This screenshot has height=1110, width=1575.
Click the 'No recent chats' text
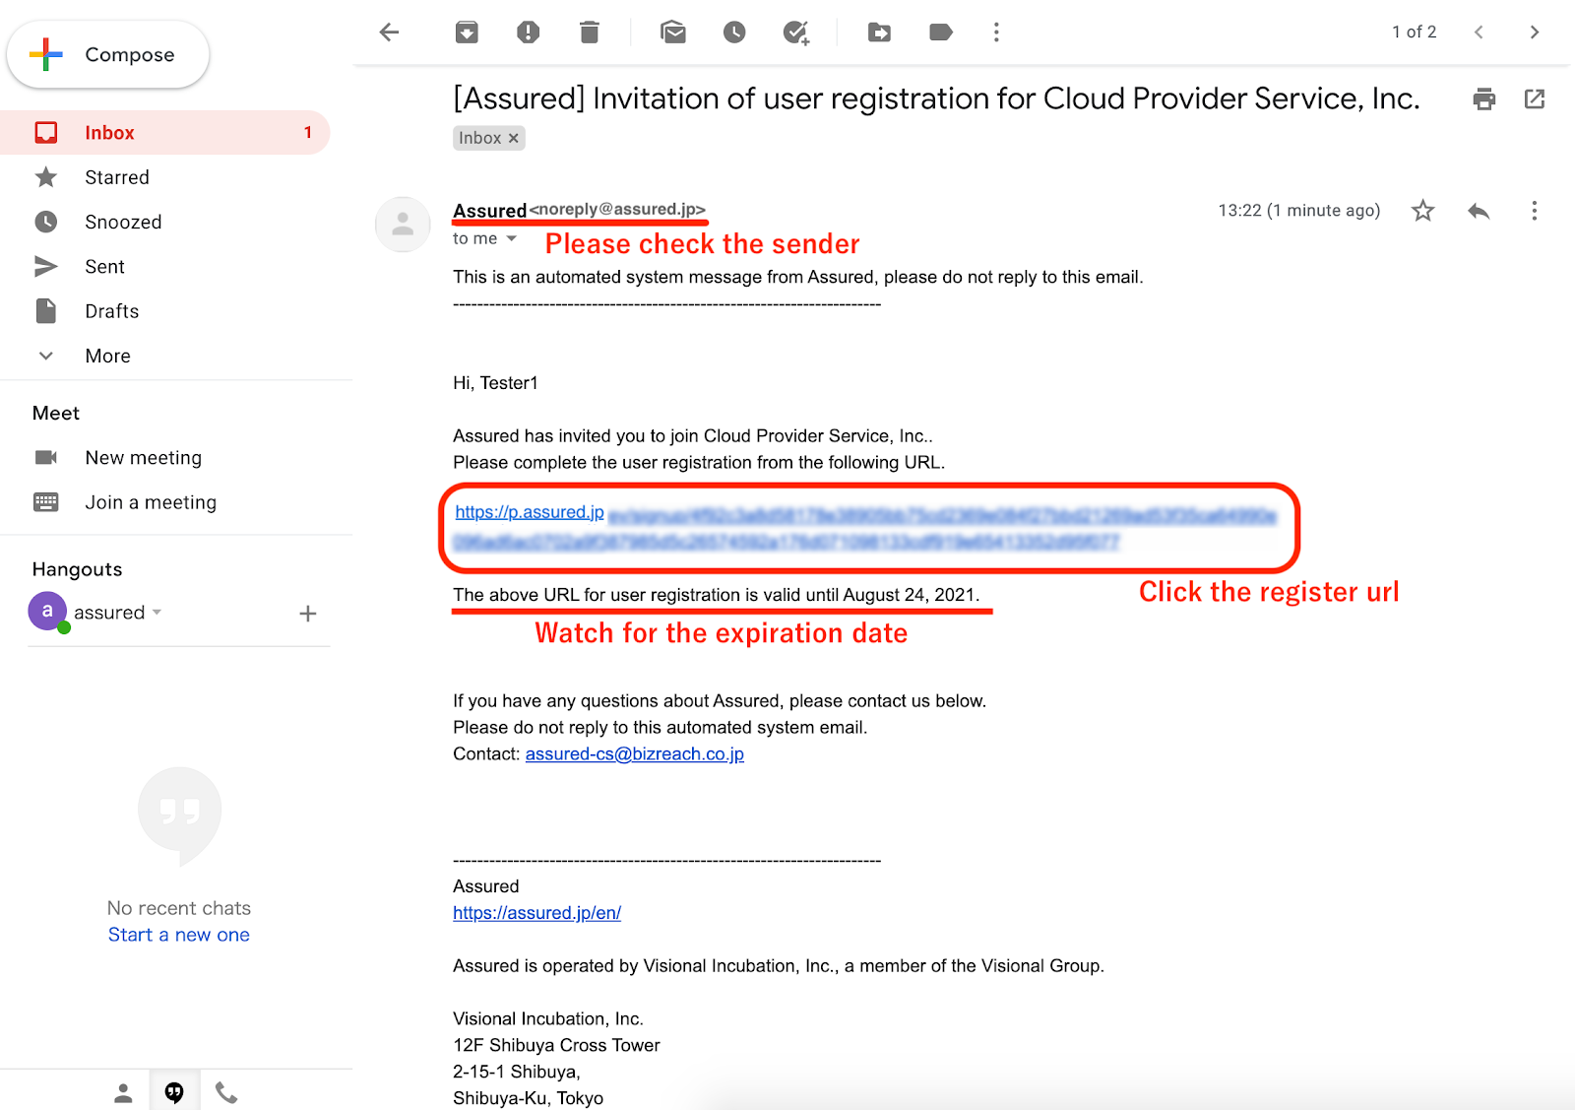[x=179, y=908]
